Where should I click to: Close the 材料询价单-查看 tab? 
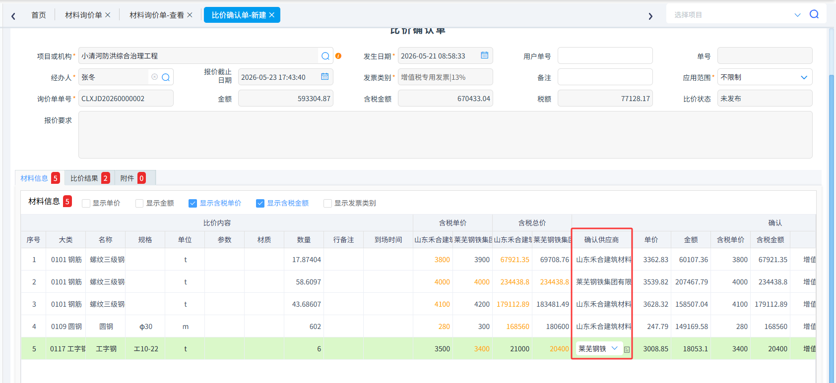[190, 15]
